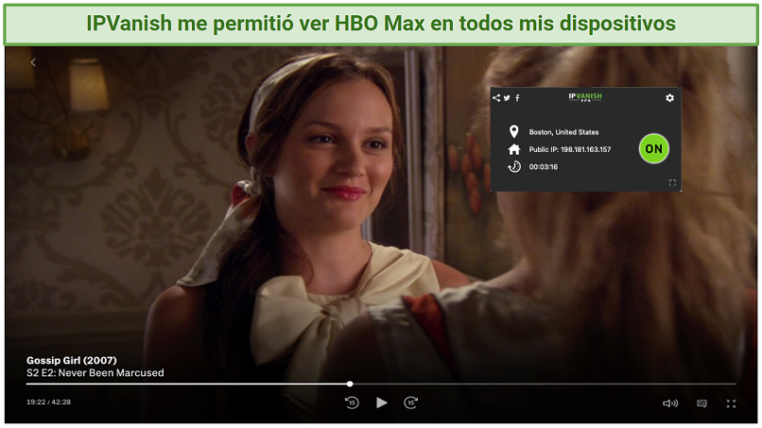Click the Public IP home icon
This screenshot has width=762, height=428.
[513, 149]
